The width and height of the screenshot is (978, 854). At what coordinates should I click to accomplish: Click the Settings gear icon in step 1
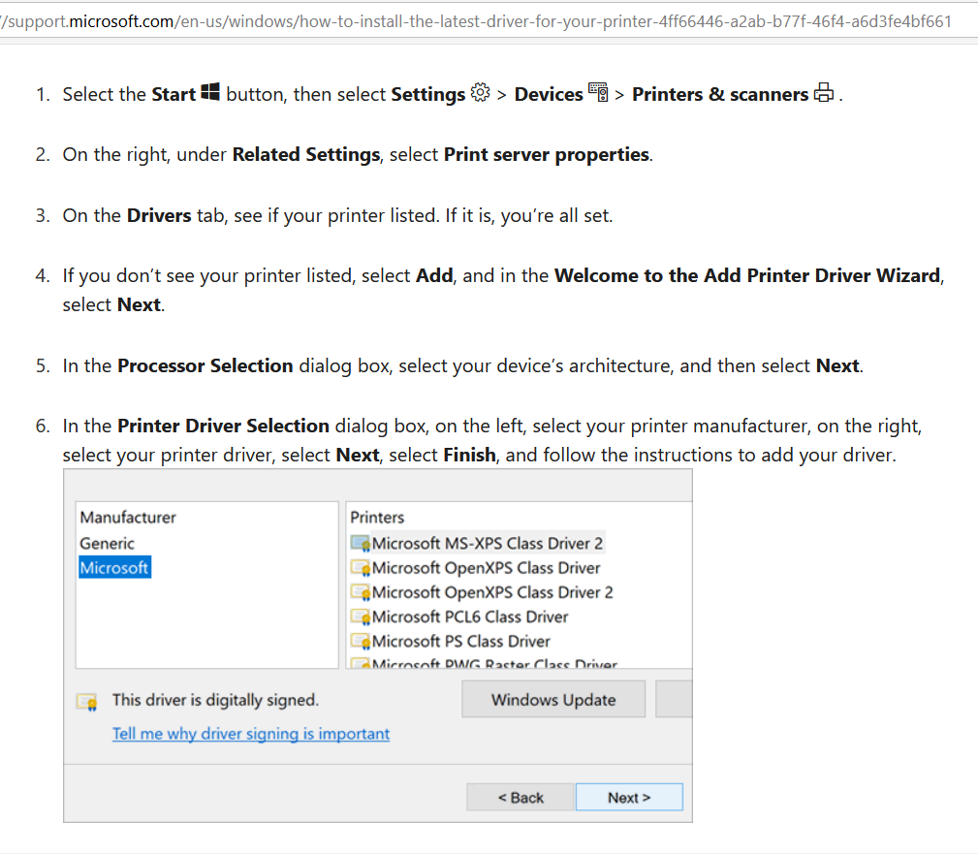(480, 93)
